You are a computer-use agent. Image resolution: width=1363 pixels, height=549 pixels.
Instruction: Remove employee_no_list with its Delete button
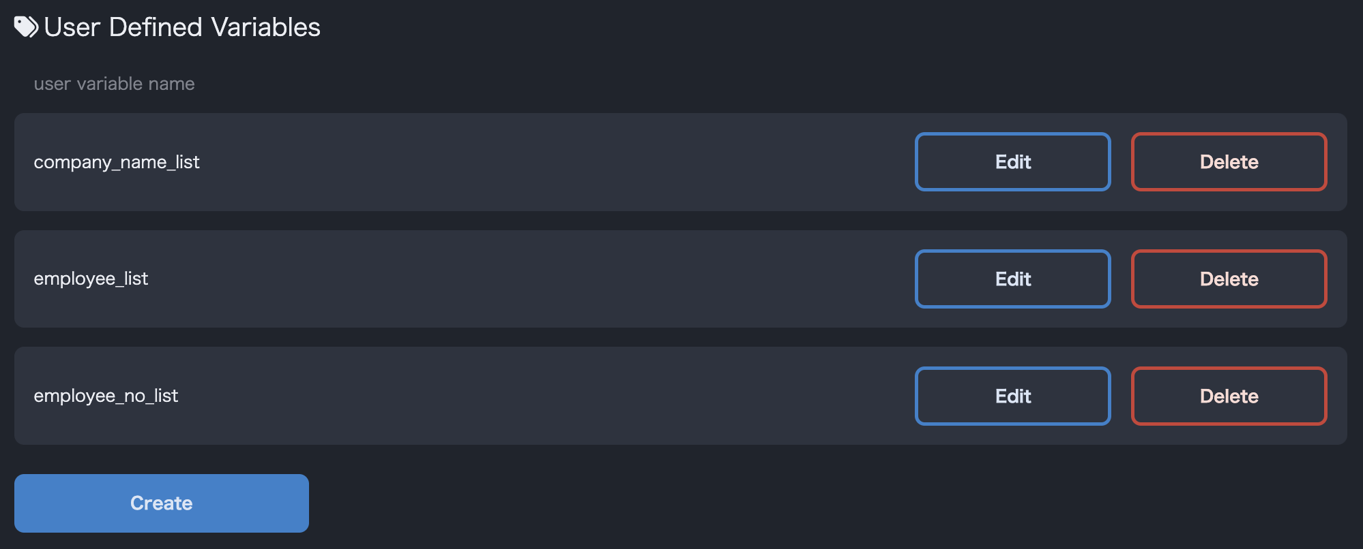(1229, 396)
